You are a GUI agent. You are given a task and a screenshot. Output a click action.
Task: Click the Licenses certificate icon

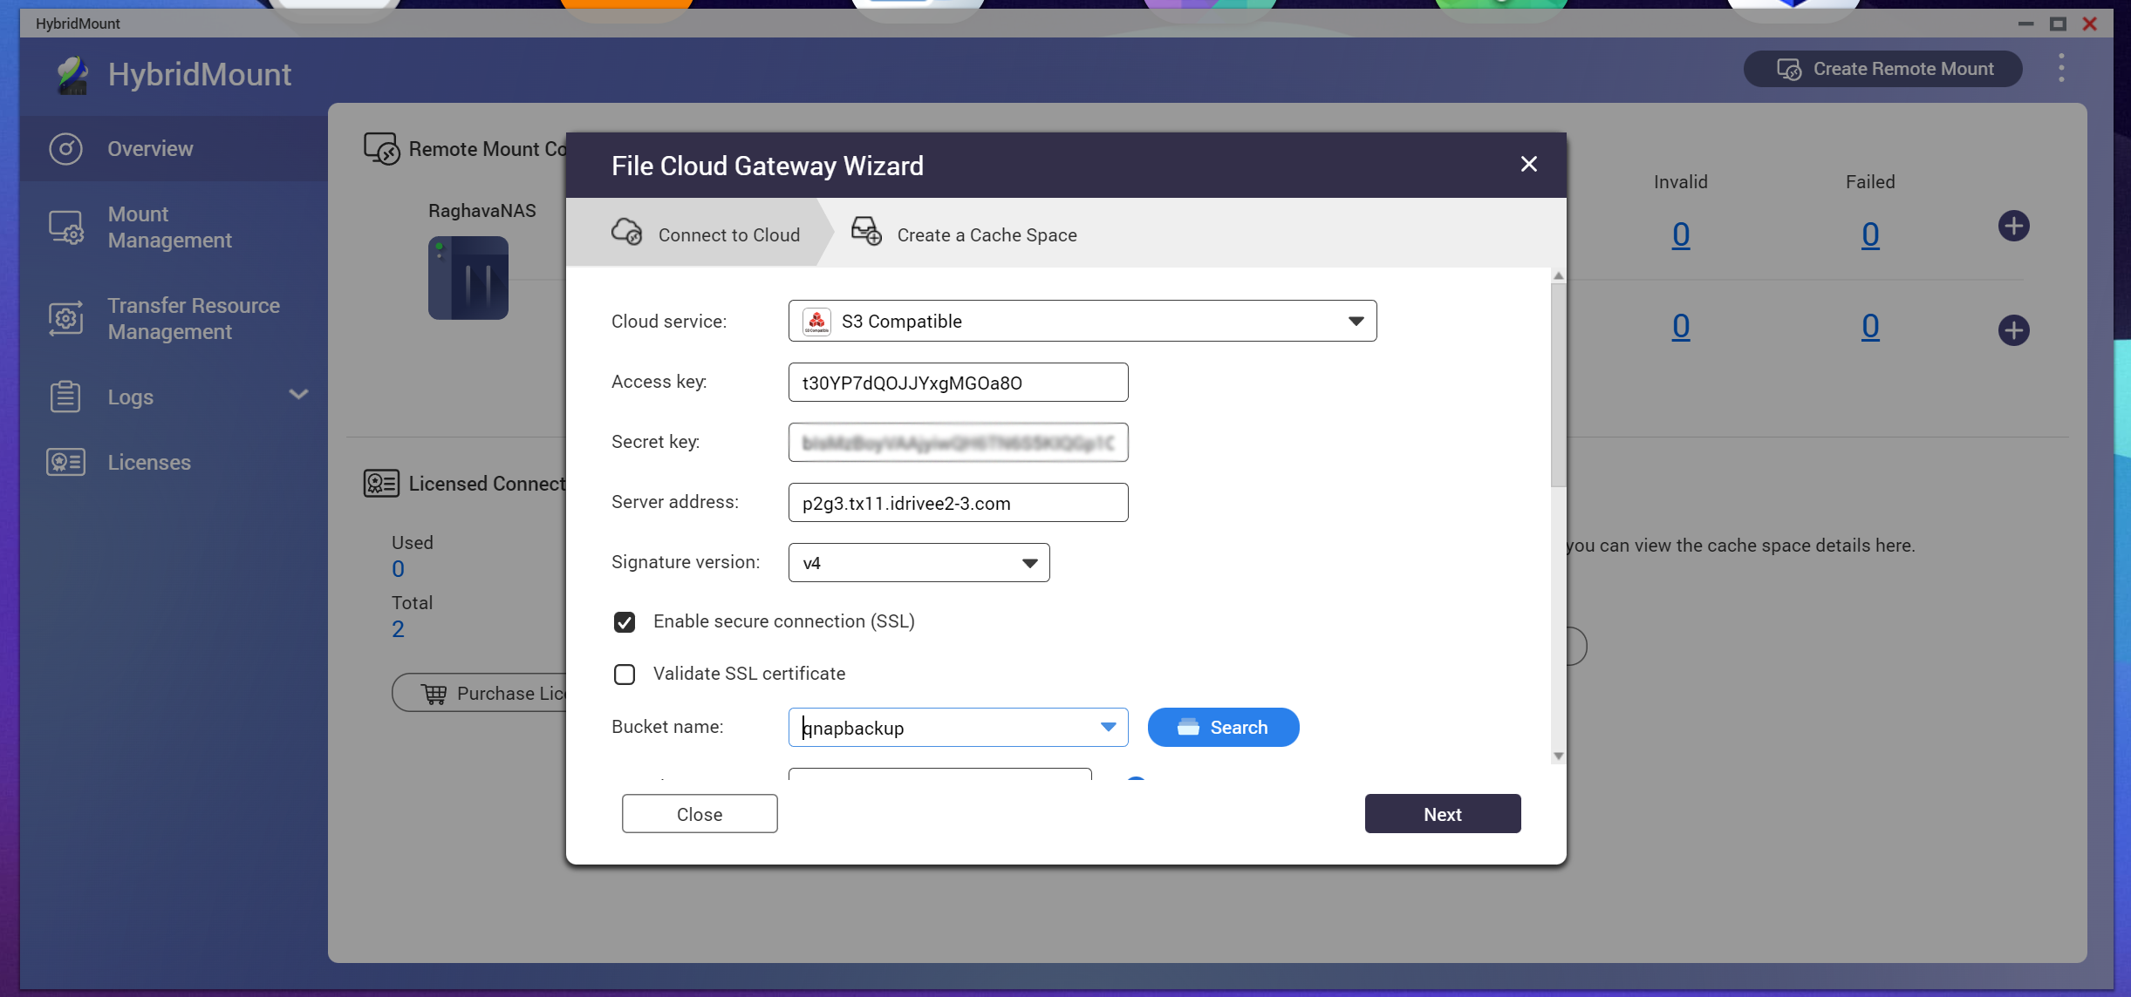point(65,462)
